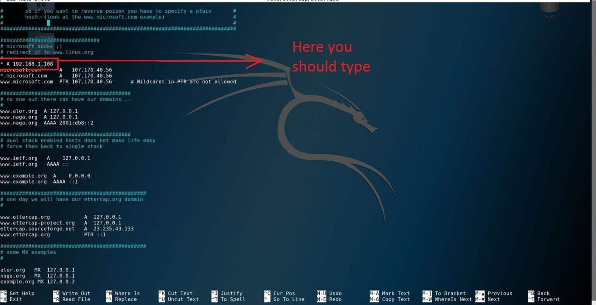Click the 'www.ietf.org AAAA ::' line
Image resolution: width=596 pixels, height=305 pixels.
coord(34,164)
